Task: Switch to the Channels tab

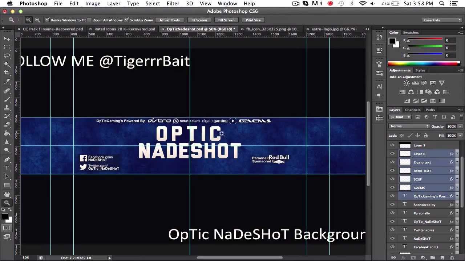Action: 413,110
